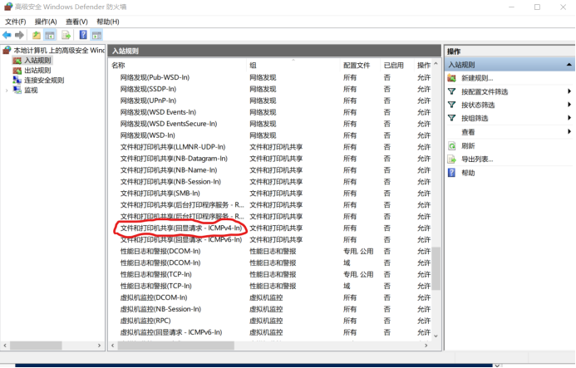Click the rules list scroll-up arrow
This screenshot has height=368, width=576.
tap(436, 64)
